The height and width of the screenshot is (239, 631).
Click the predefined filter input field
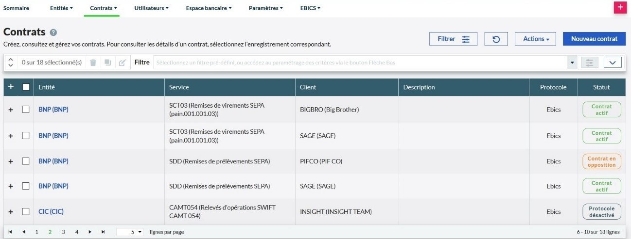point(360,63)
